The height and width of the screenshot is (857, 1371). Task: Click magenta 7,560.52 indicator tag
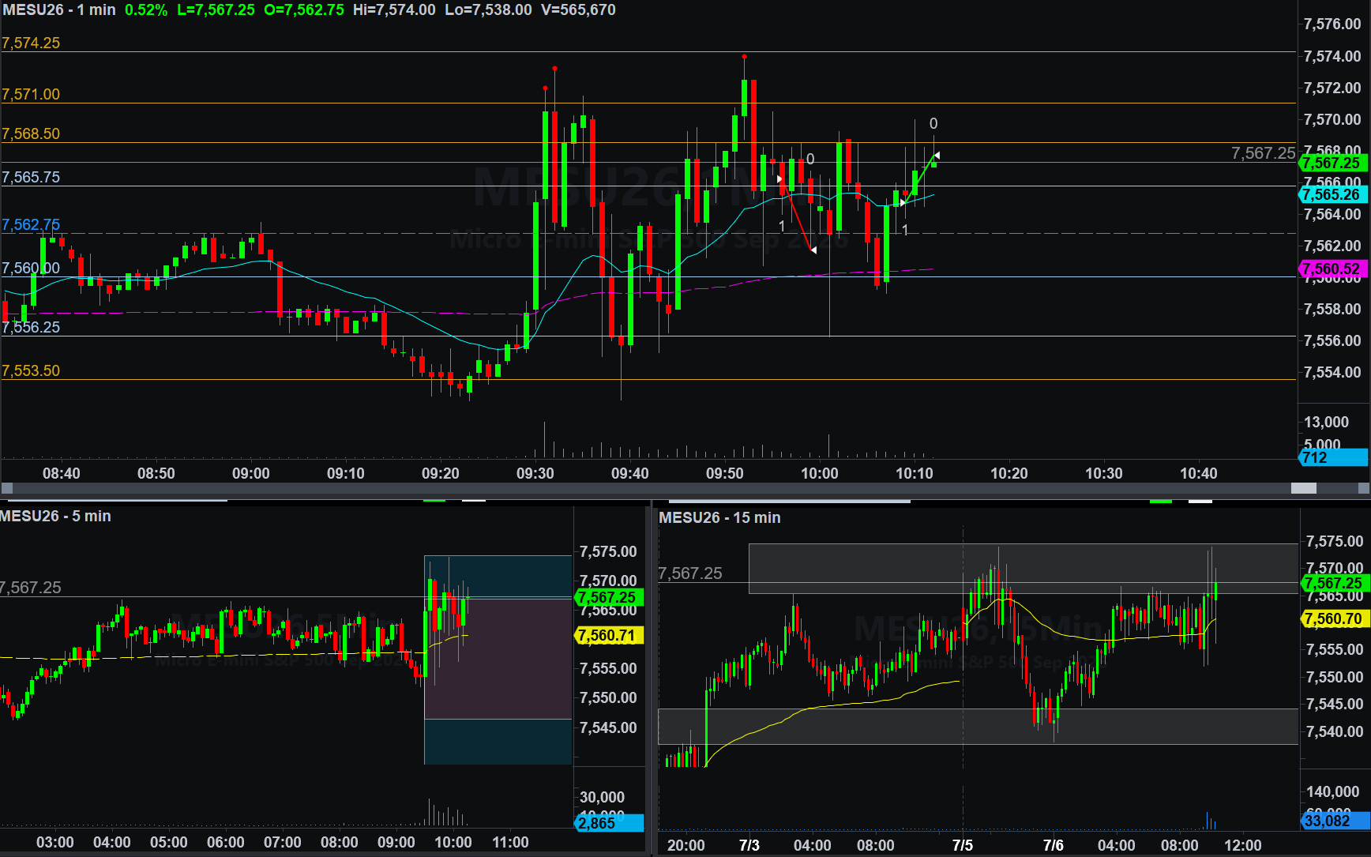coord(1333,269)
